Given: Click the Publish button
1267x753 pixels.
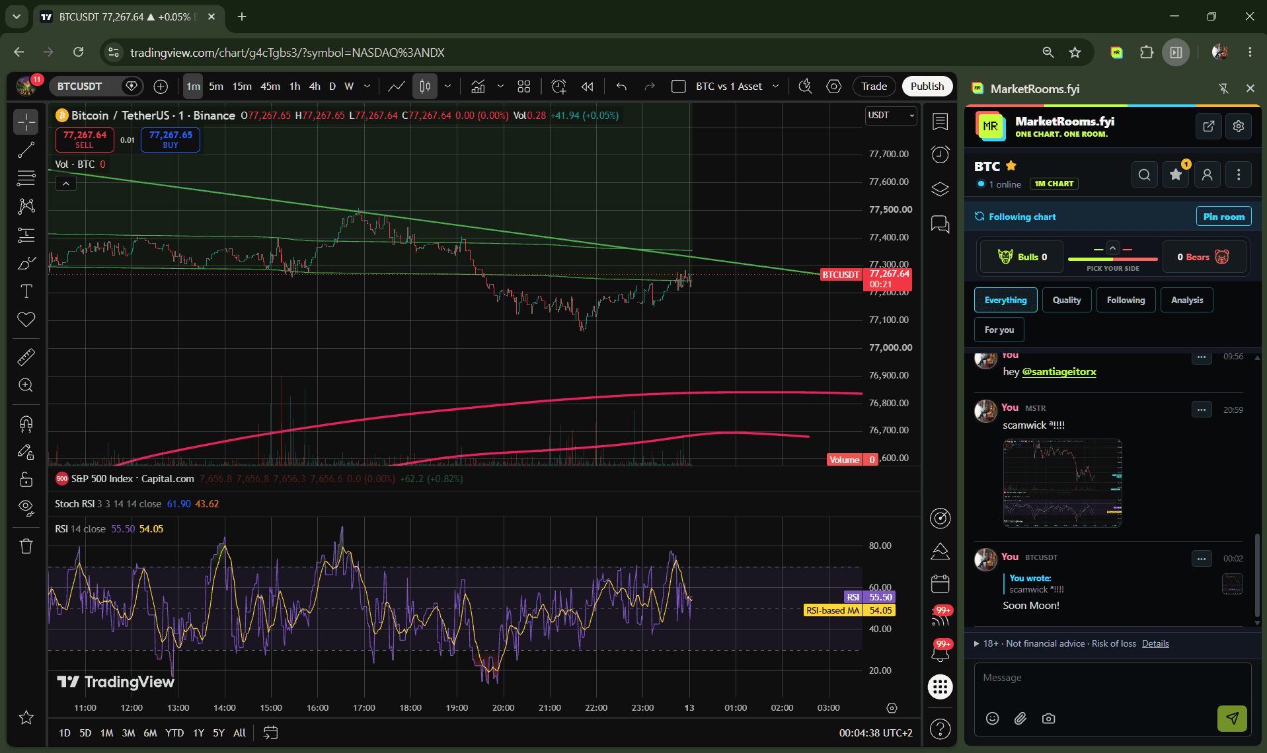Looking at the screenshot, I should 927,87.
